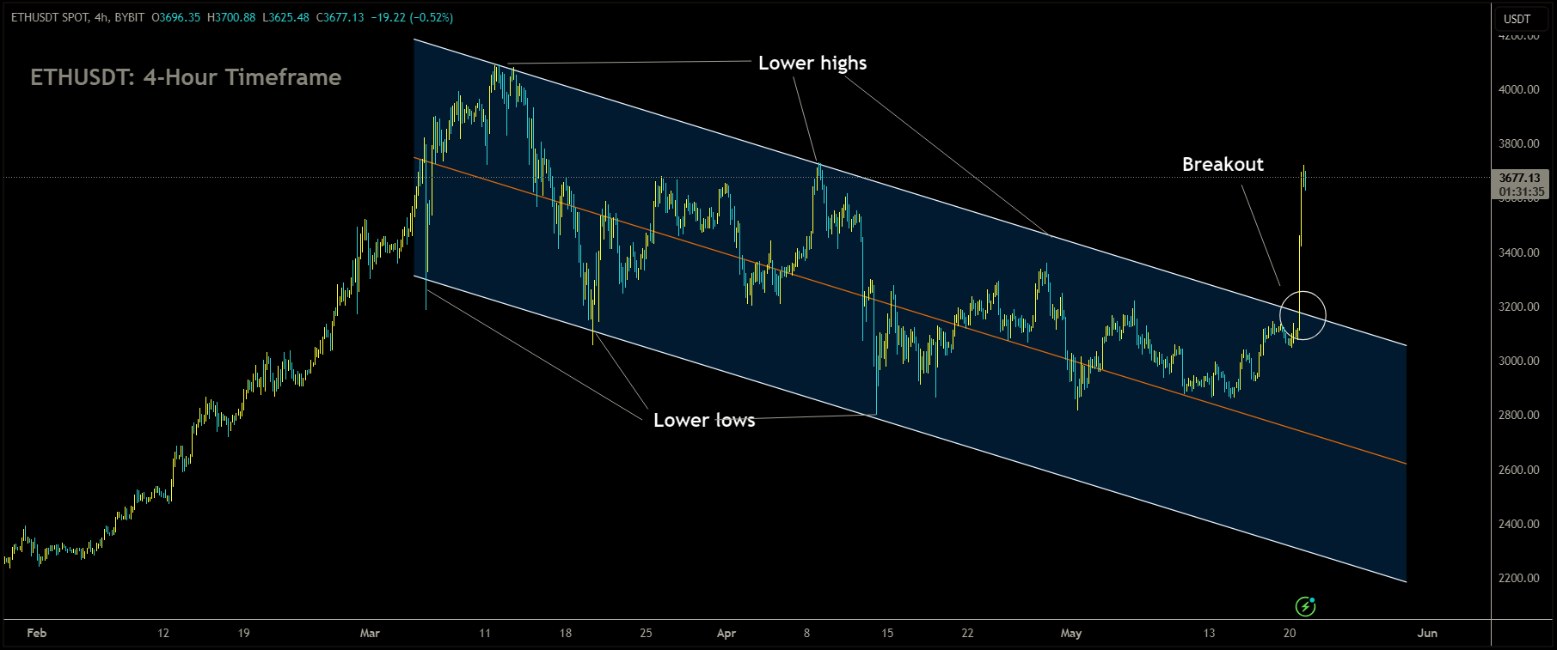Select the high value H3700.88

[x=231, y=17]
